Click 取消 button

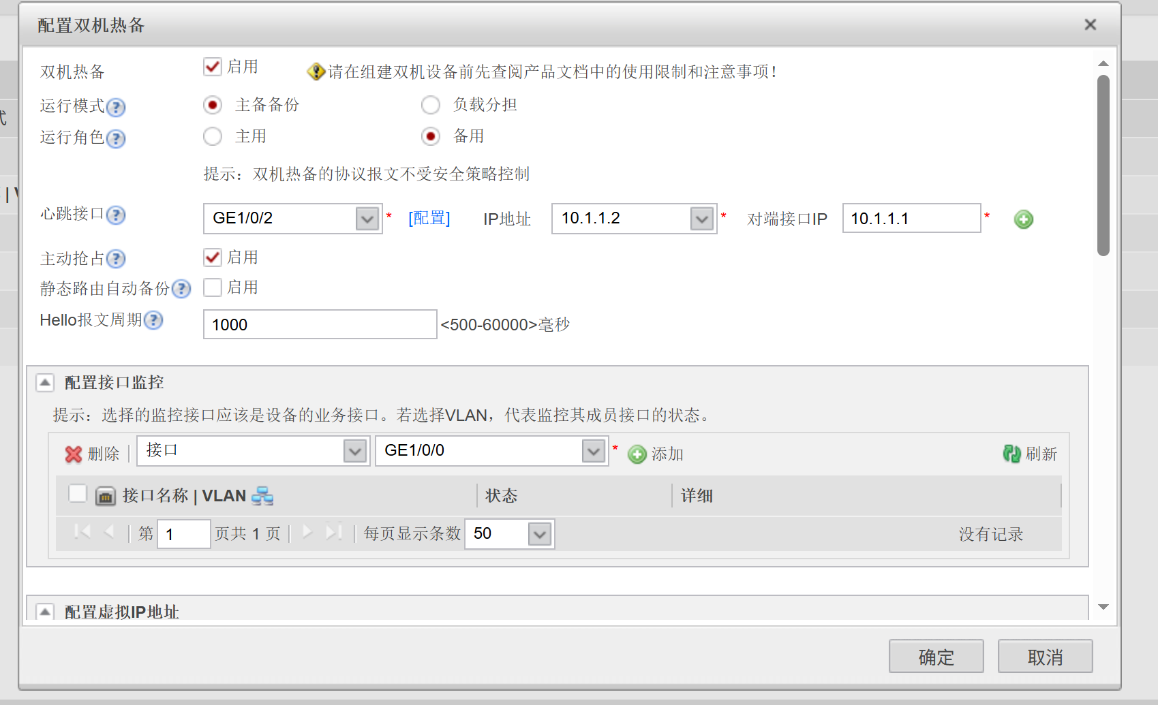(1045, 657)
